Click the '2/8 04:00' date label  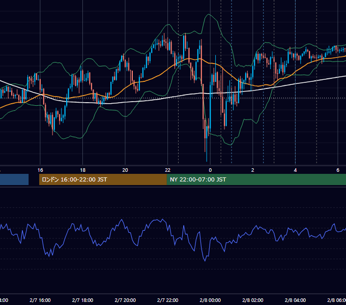(x=295, y=300)
